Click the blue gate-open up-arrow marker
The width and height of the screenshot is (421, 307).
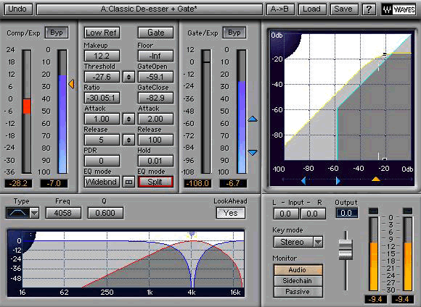pos(253,119)
